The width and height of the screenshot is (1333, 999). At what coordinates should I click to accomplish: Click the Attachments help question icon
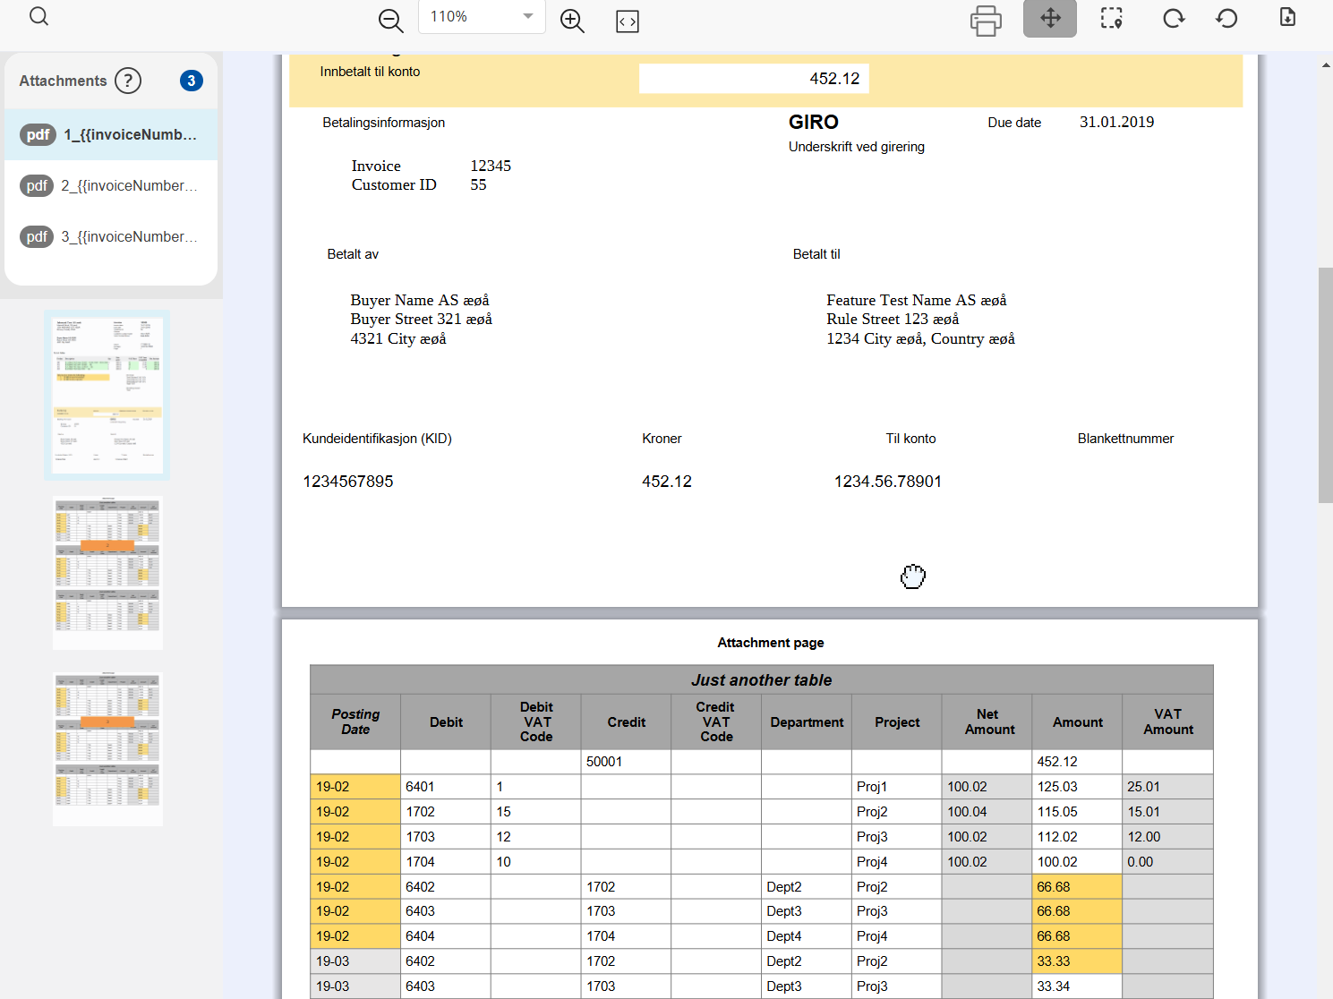click(x=128, y=81)
